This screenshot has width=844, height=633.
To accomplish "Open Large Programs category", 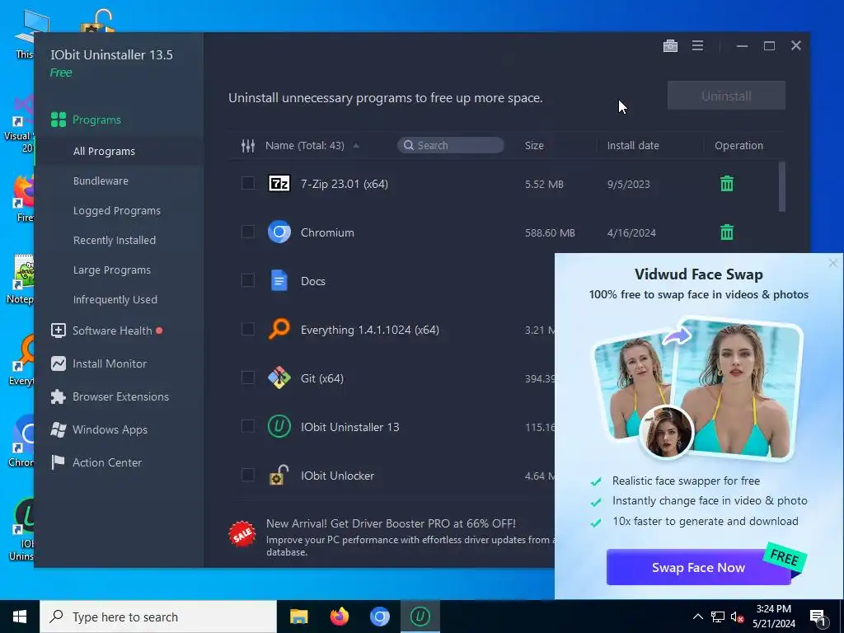I will tap(112, 270).
